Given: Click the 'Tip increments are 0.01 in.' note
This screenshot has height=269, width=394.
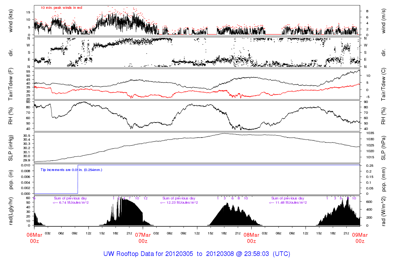Looking at the screenshot, I should click(x=71, y=170).
